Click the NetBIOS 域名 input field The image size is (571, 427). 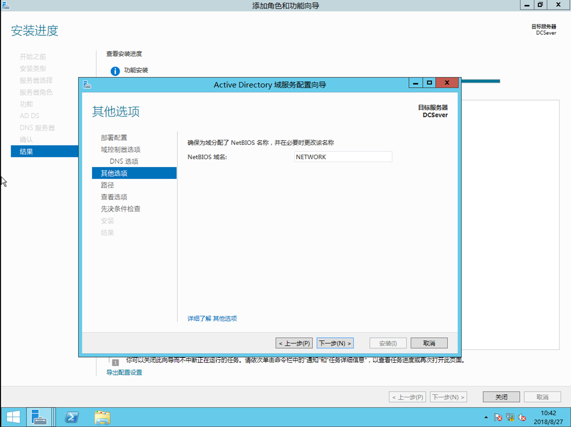(343, 157)
